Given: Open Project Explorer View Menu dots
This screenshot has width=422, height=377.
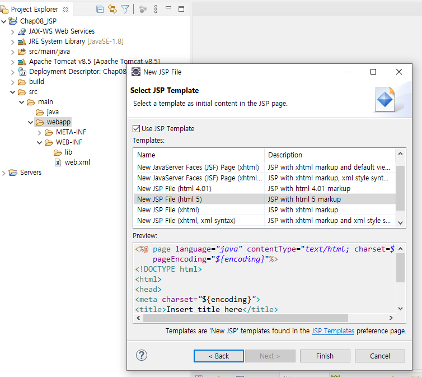Looking at the screenshot, I should tap(156, 9).
